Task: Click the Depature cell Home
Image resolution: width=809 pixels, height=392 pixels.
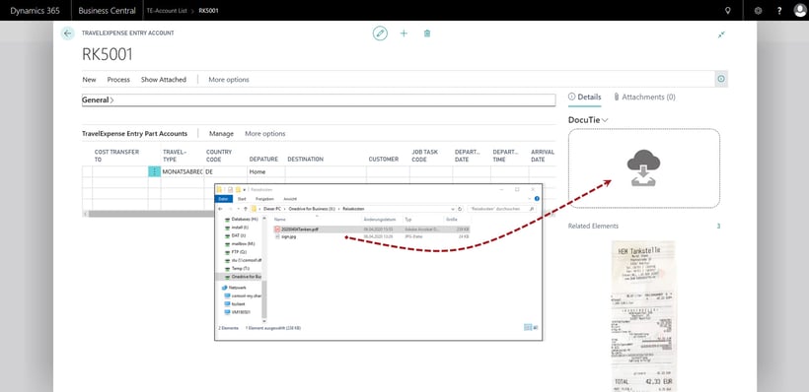Action: pos(266,171)
